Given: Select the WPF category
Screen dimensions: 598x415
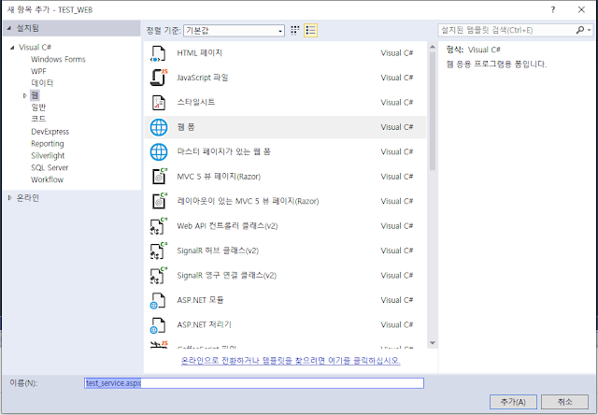Looking at the screenshot, I should pos(38,71).
